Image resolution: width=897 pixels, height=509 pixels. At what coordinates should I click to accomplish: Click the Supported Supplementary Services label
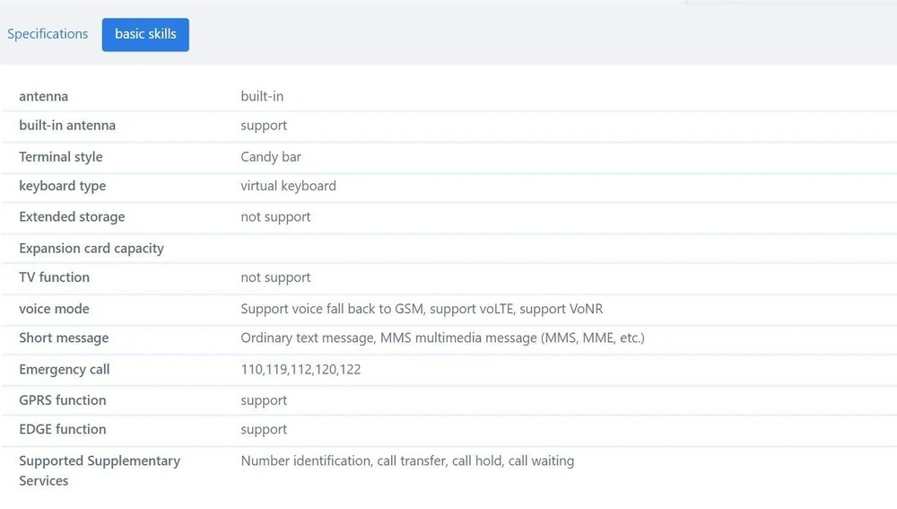coord(100,470)
